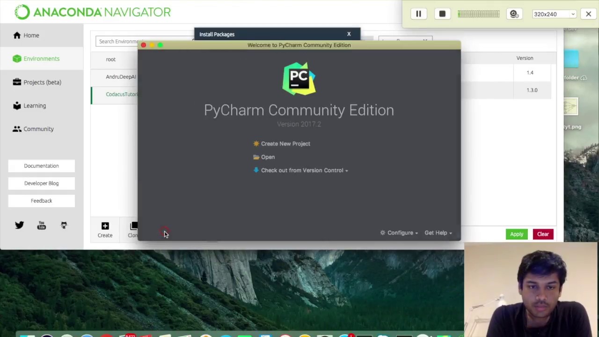Apply the pending package changes

click(517, 234)
